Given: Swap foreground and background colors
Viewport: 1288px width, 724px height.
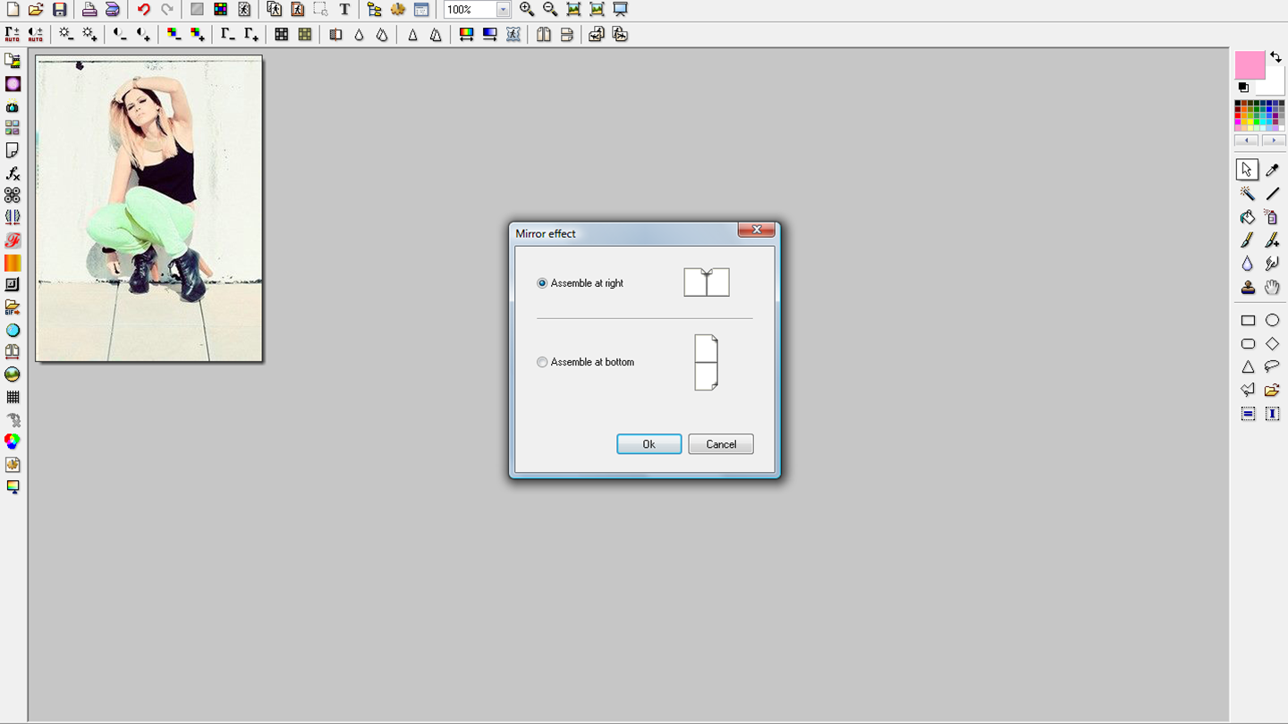Looking at the screenshot, I should coord(1275,57).
